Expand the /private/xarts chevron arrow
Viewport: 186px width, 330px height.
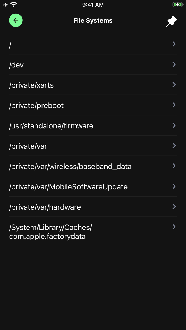click(174, 85)
